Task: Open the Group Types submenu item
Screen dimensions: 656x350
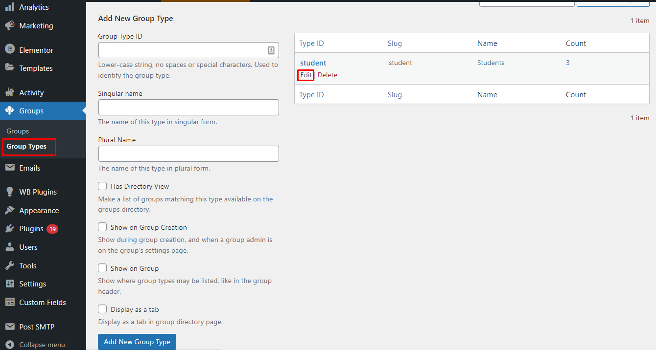Action: click(x=26, y=147)
